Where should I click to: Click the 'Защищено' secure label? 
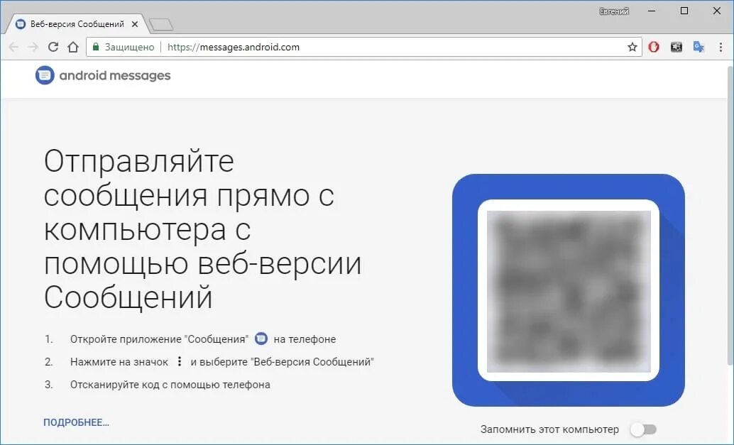pos(129,47)
